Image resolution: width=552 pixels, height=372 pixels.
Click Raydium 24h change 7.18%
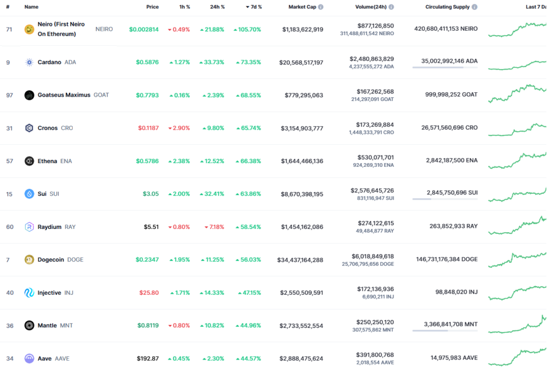click(215, 227)
